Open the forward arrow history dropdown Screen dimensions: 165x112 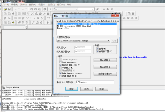tap(26, 9)
